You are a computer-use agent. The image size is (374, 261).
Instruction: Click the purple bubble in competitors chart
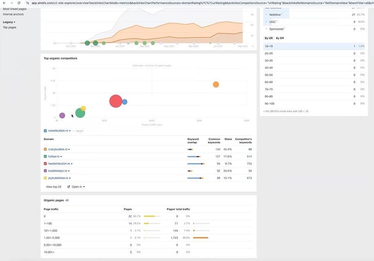pyautogui.click(x=62, y=116)
